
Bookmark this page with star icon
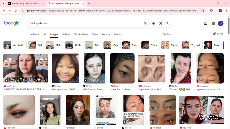(203, 11)
